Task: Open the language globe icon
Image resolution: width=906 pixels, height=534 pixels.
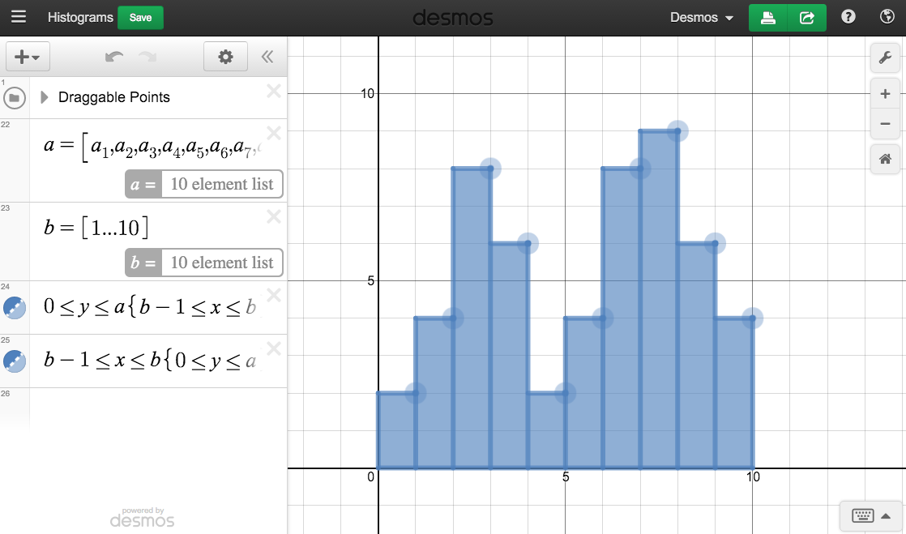Action: click(887, 17)
